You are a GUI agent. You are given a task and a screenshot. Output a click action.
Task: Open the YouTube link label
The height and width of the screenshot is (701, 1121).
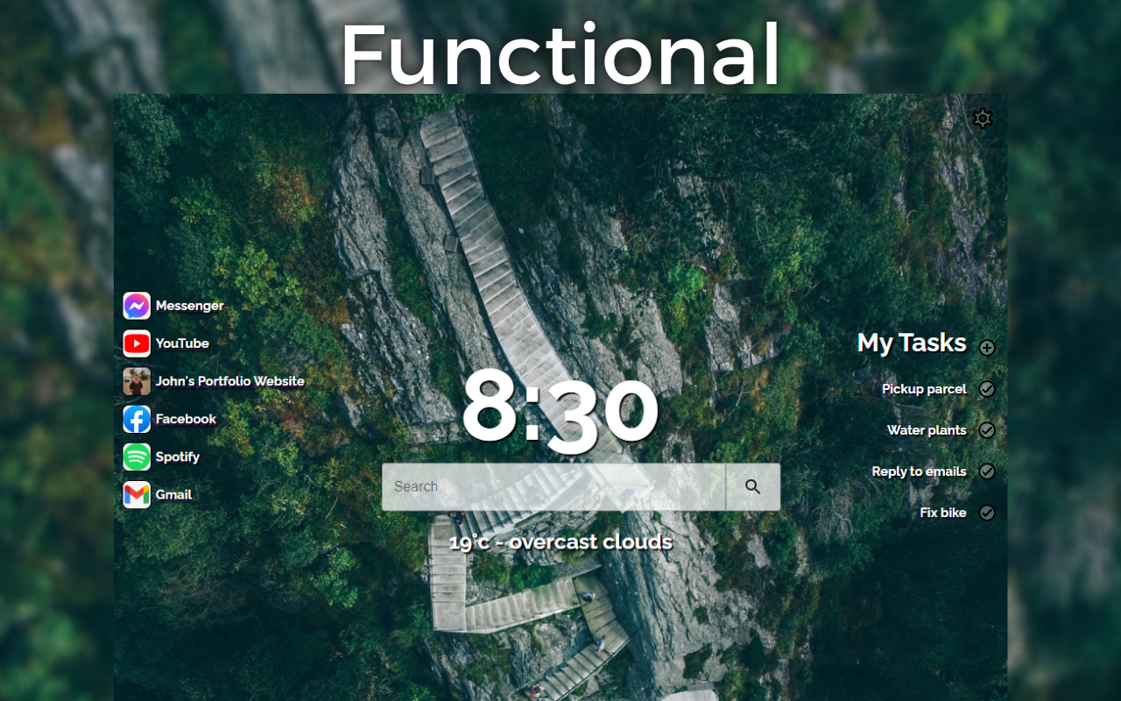[x=182, y=343]
